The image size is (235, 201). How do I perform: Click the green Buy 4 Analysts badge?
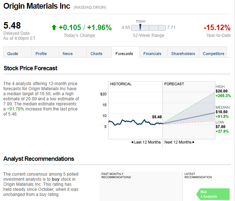[213, 194]
